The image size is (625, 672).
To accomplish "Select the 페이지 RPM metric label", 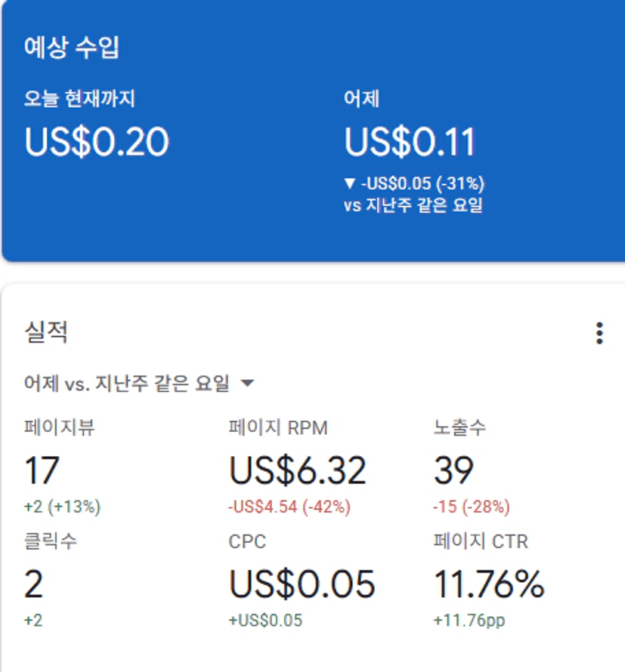I will pyautogui.click(x=278, y=428).
